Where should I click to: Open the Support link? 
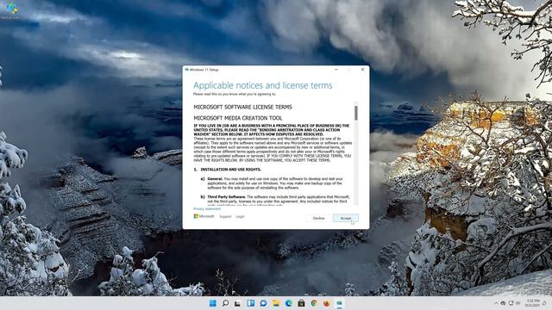click(225, 216)
